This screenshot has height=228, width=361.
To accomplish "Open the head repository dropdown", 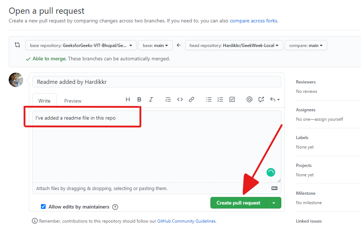I will click(234, 45).
